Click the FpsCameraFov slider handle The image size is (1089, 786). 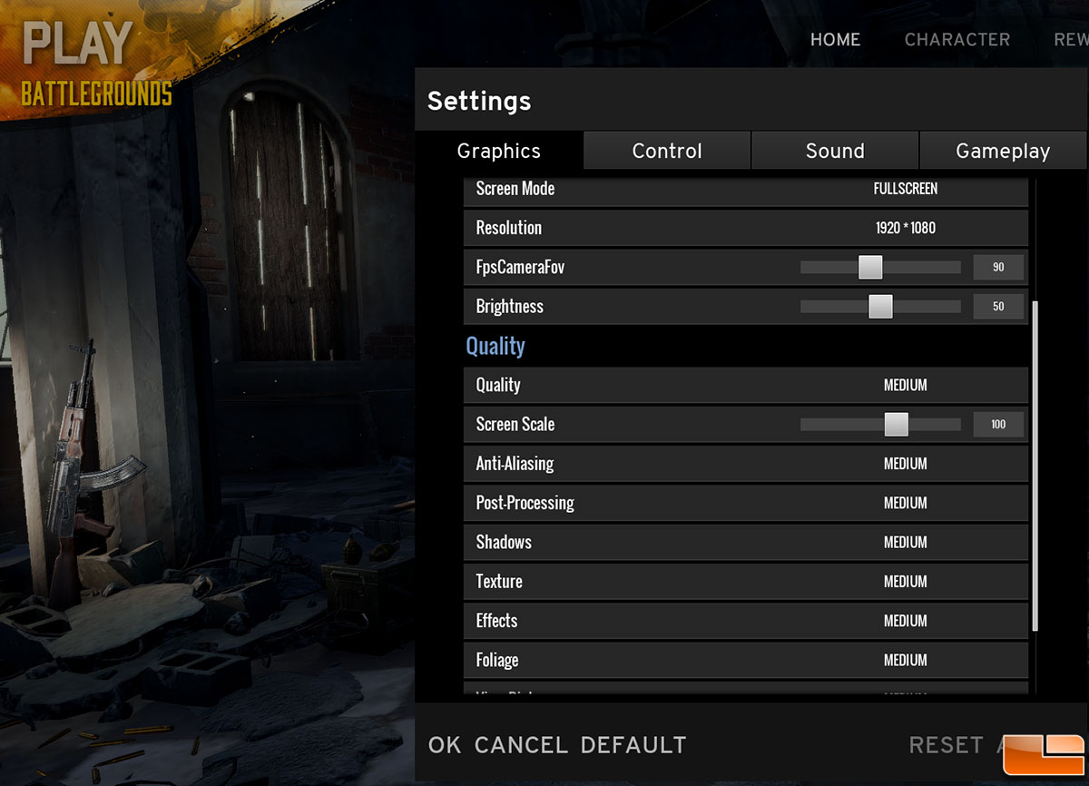(870, 267)
